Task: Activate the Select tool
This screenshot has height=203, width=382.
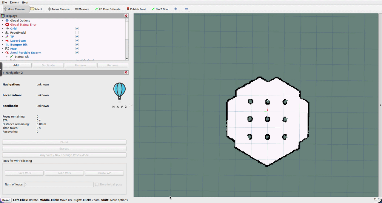Action: pos(36,9)
